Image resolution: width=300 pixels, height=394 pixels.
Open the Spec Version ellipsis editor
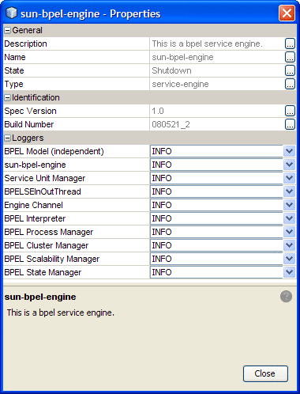[290, 111]
